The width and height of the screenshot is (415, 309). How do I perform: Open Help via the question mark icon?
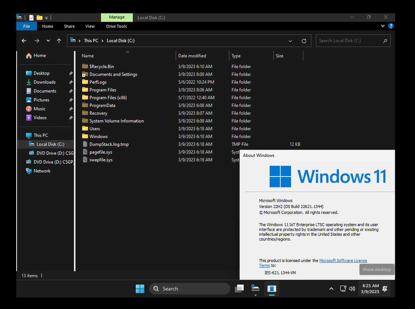[x=391, y=26]
